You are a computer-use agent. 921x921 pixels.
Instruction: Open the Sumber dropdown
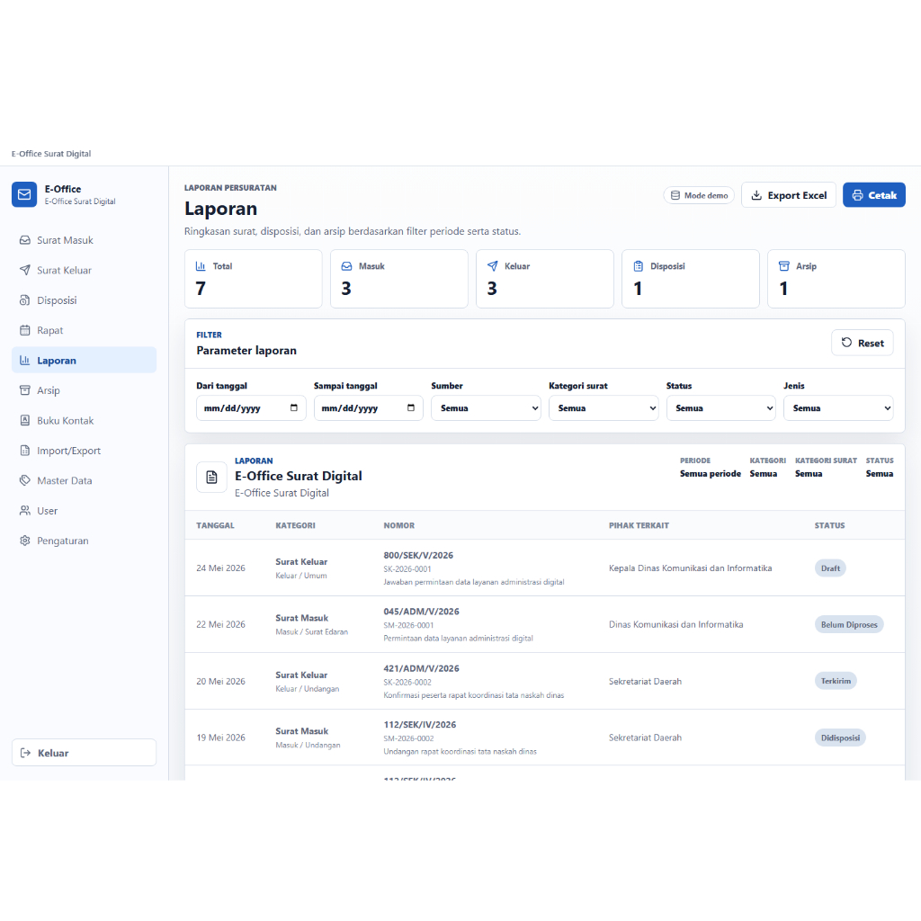pos(486,408)
